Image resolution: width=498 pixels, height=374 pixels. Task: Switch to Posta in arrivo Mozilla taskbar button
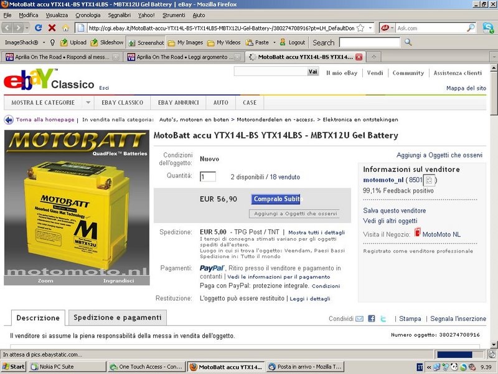[305, 367]
